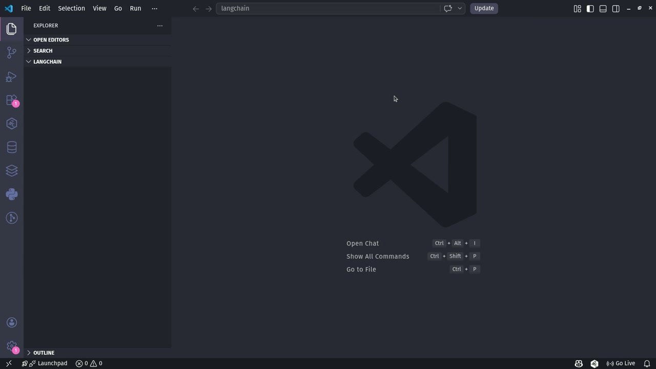
Task: Open the remote window icon in status bar
Action: click(9, 363)
